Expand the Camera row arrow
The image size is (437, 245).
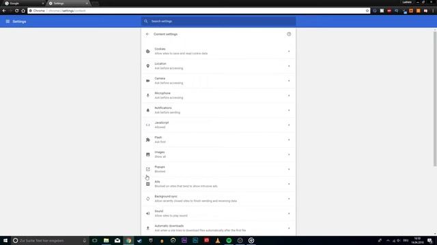289,81
